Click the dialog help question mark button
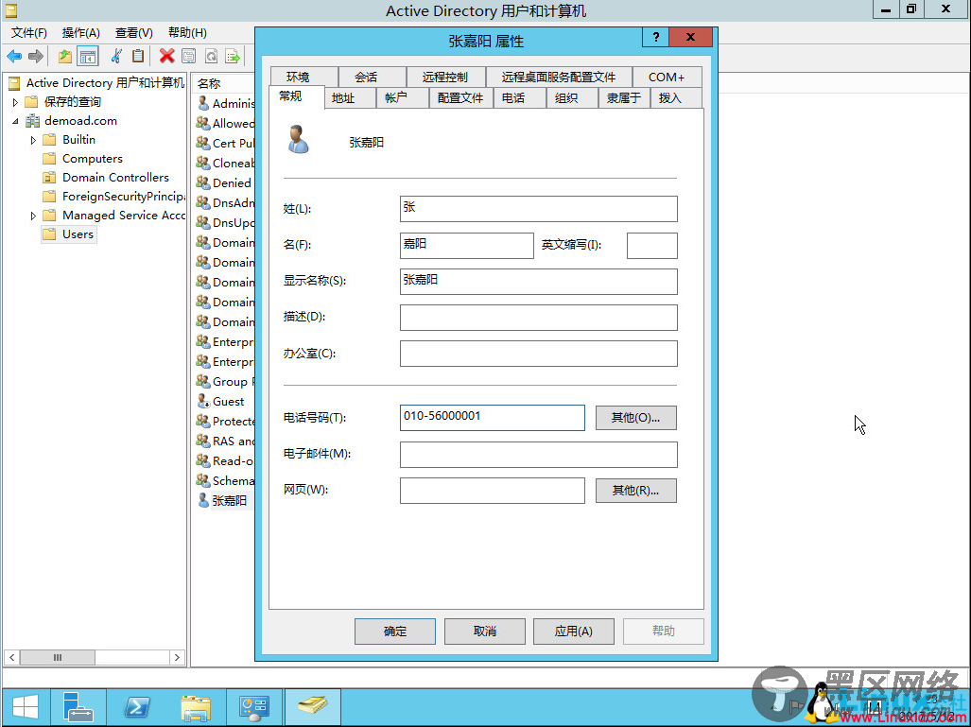Screen dimensions: 971x727 tap(656, 37)
